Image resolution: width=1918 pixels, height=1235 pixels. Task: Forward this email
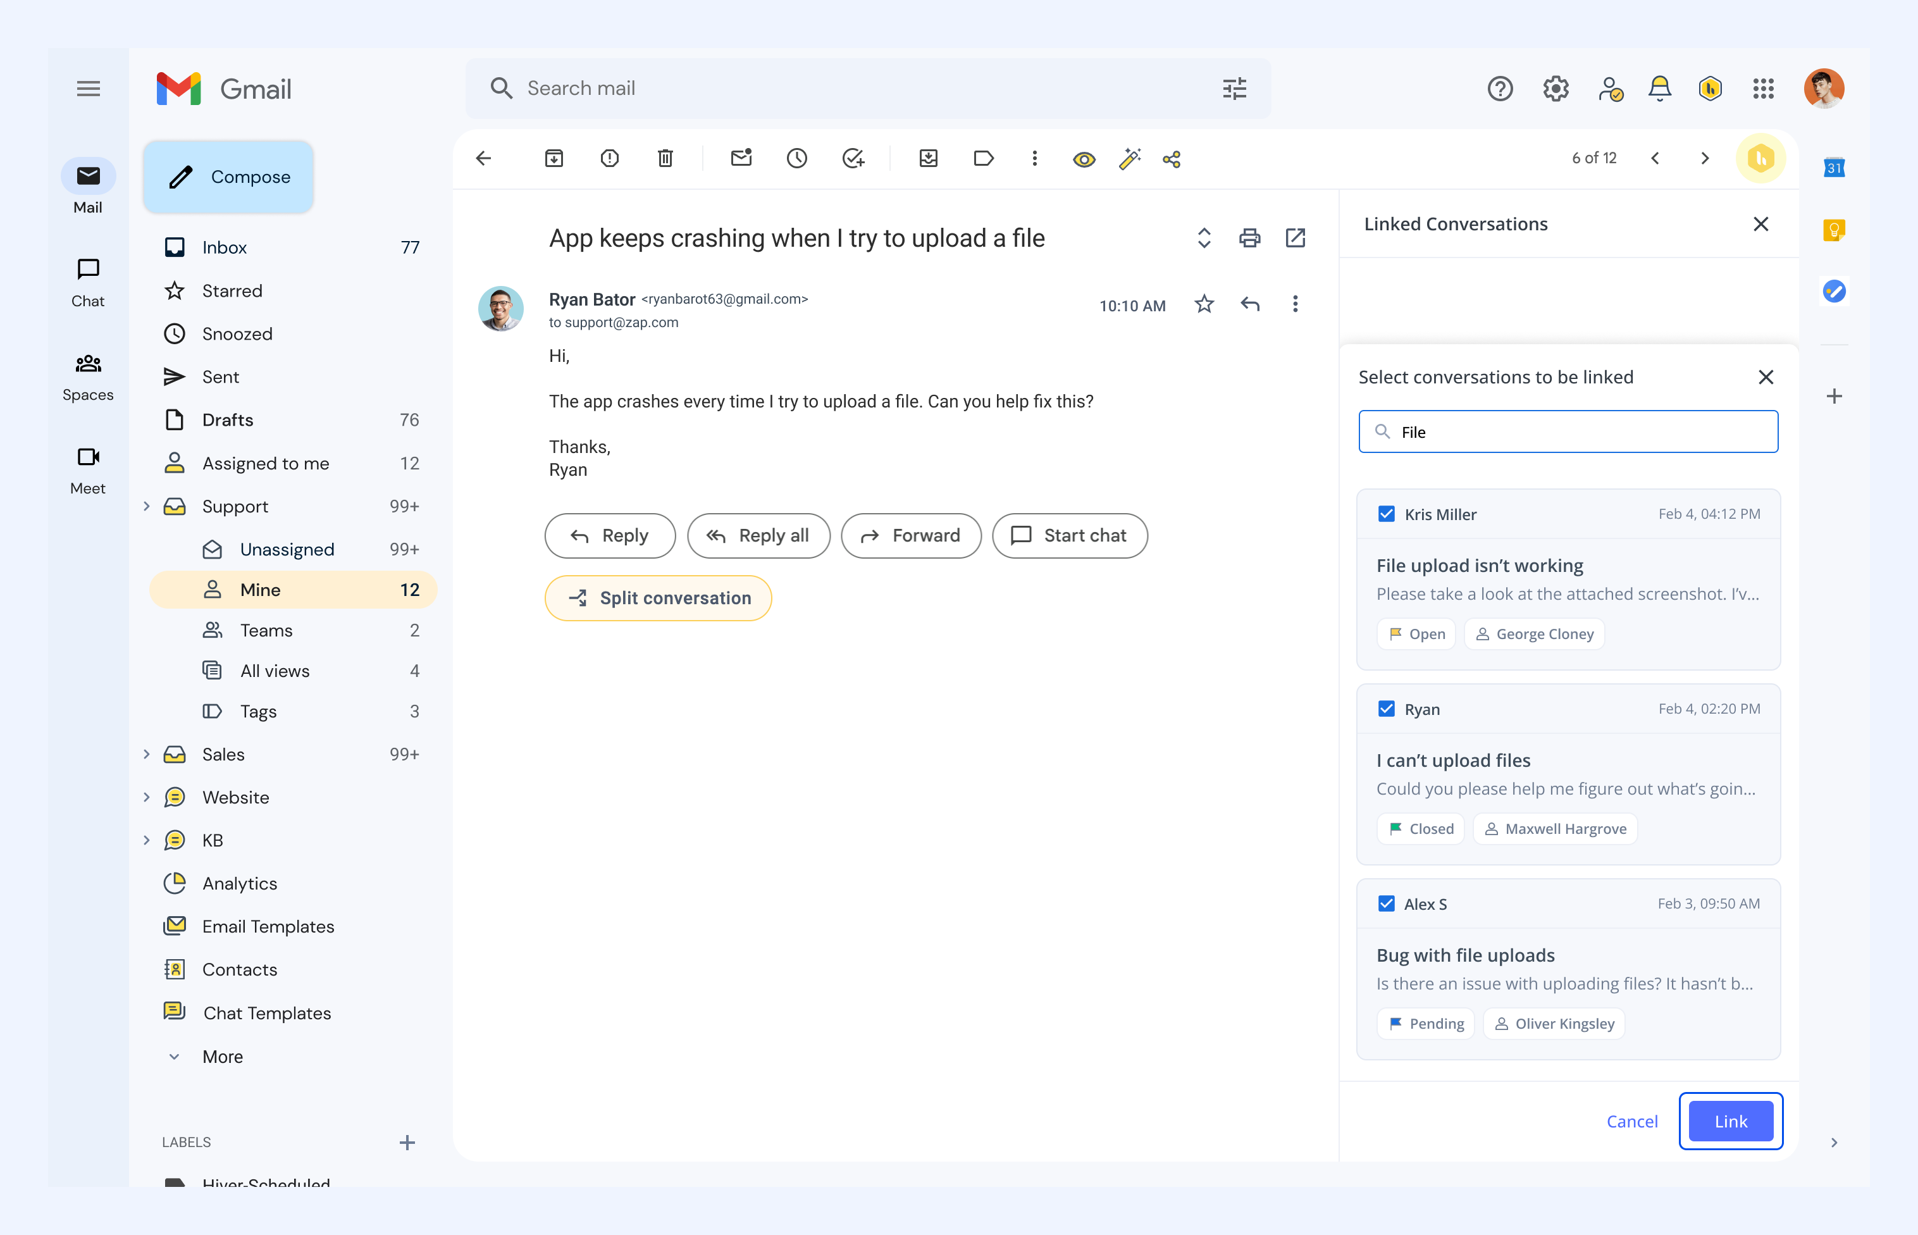pyautogui.click(x=911, y=536)
